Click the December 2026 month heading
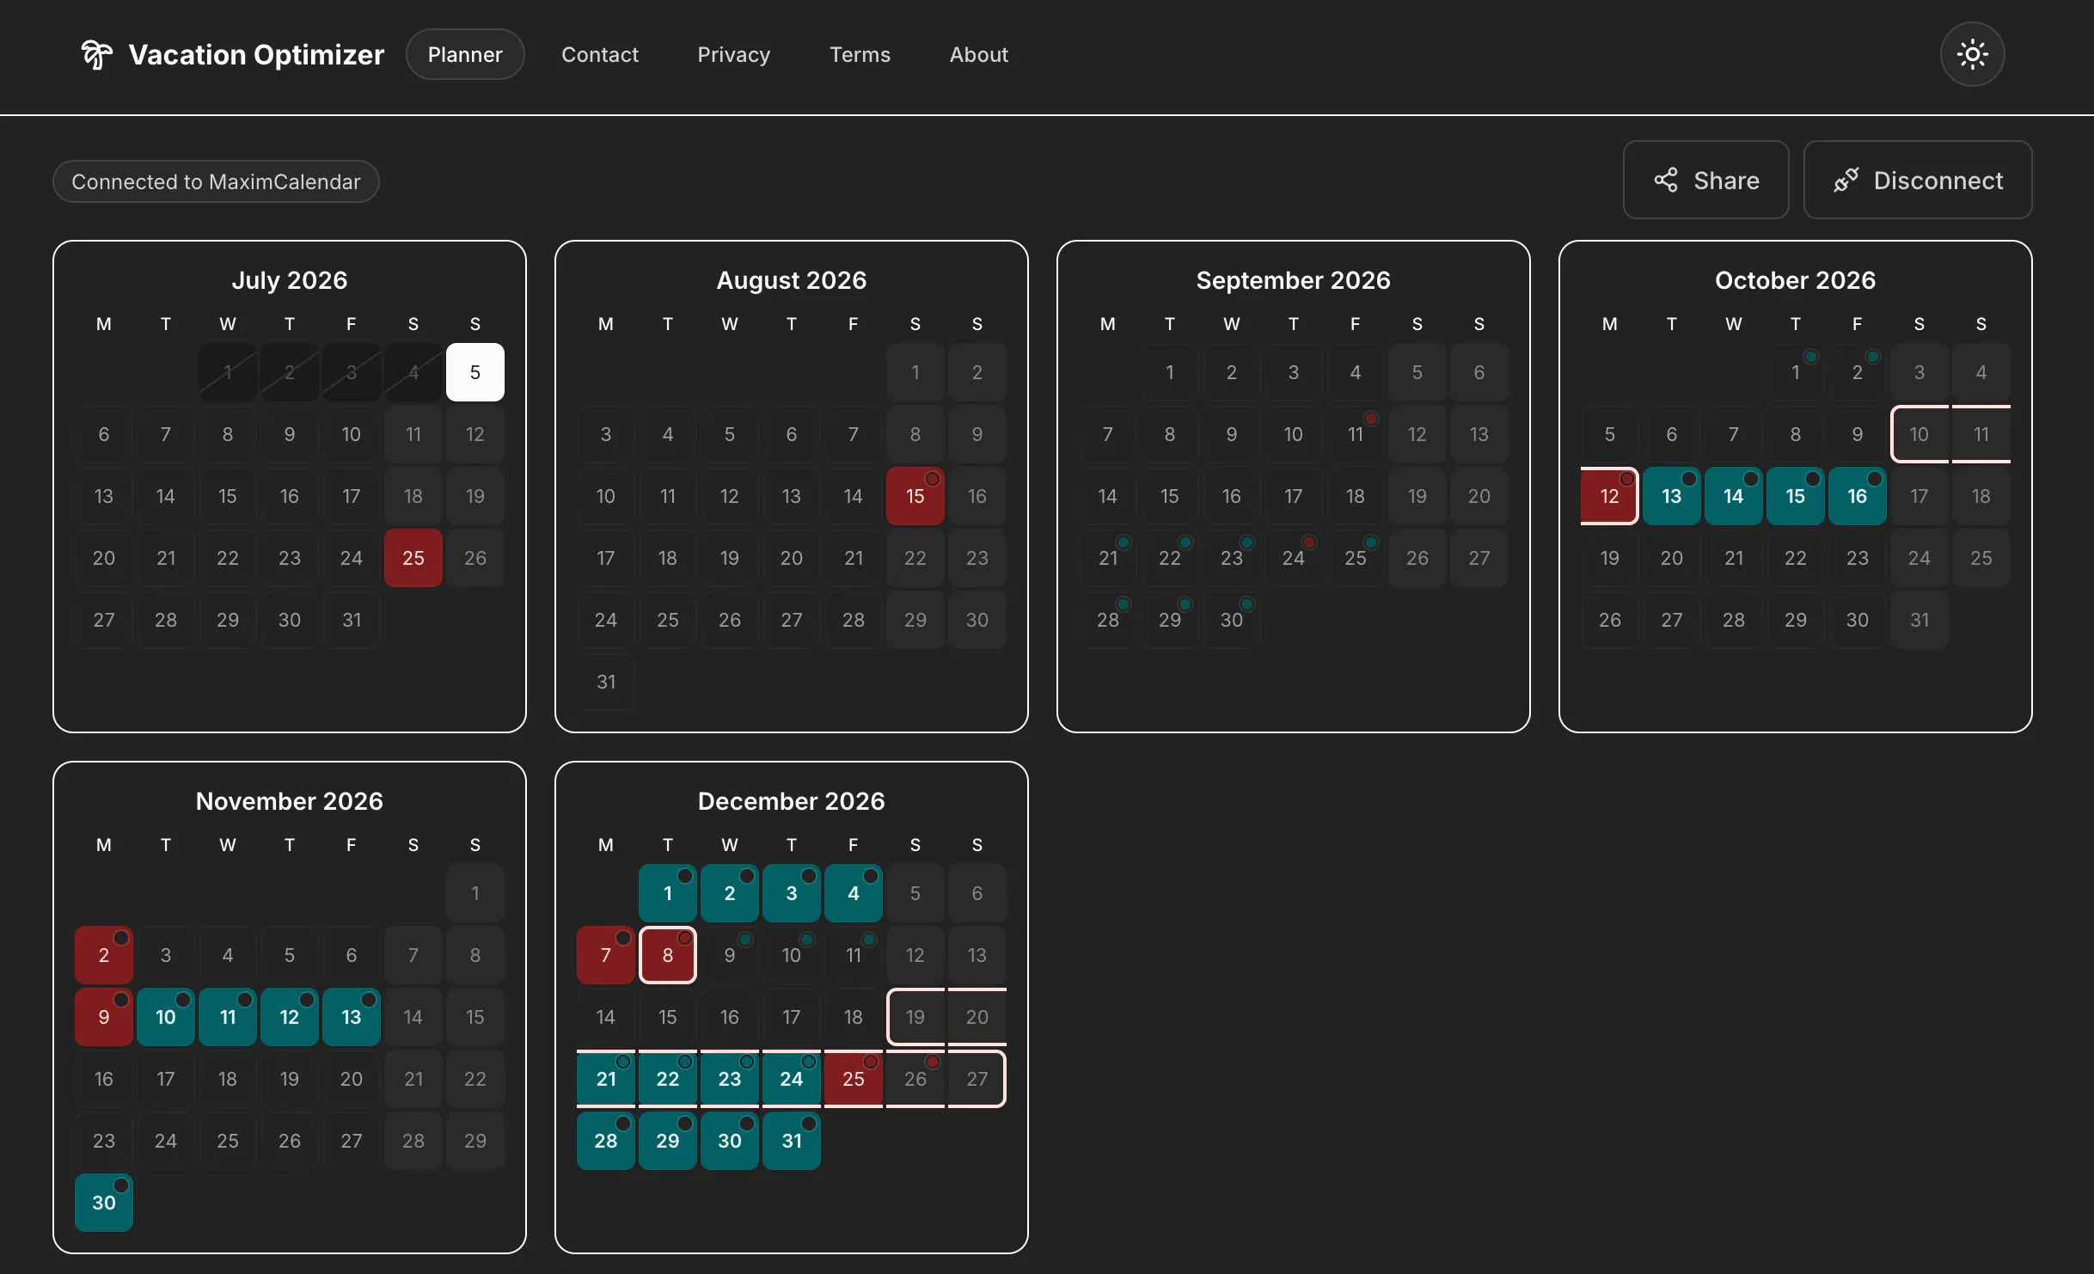The width and height of the screenshot is (2094, 1274). point(792,801)
